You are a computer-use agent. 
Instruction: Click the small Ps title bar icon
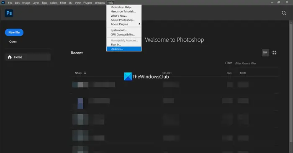click(3, 3)
